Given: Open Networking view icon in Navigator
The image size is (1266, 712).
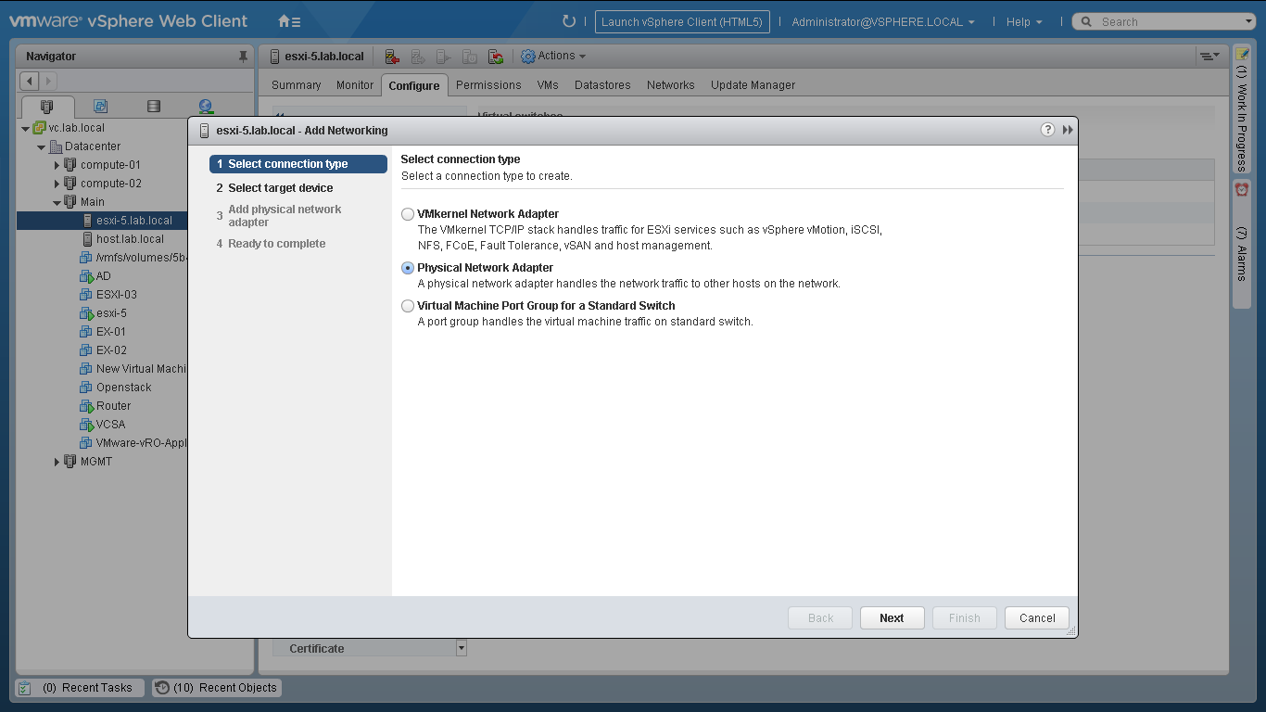Looking at the screenshot, I should tap(206, 107).
